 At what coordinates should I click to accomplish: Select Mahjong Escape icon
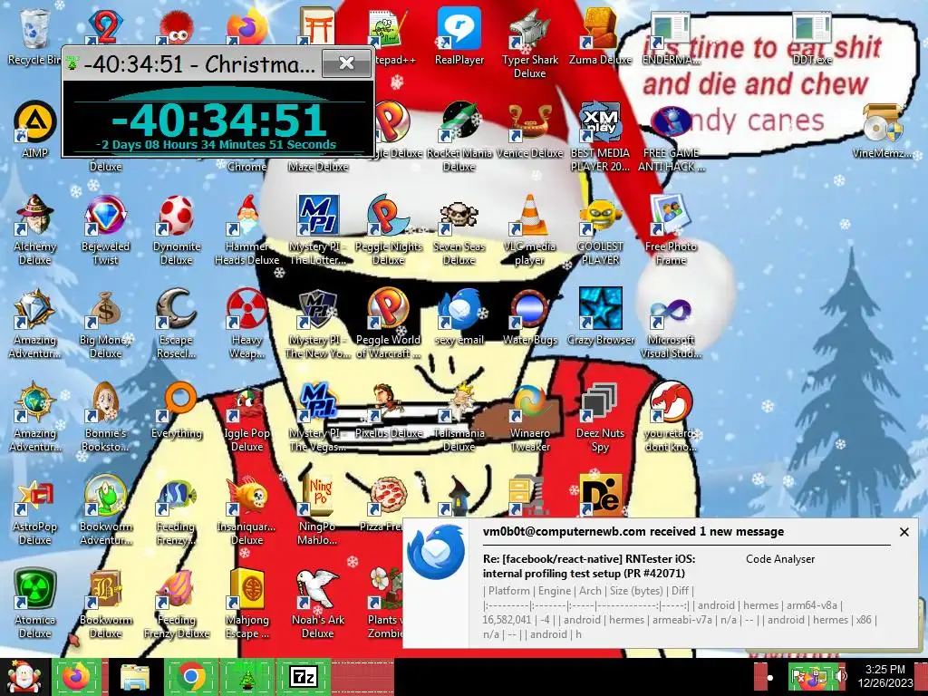(x=246, y=589)
